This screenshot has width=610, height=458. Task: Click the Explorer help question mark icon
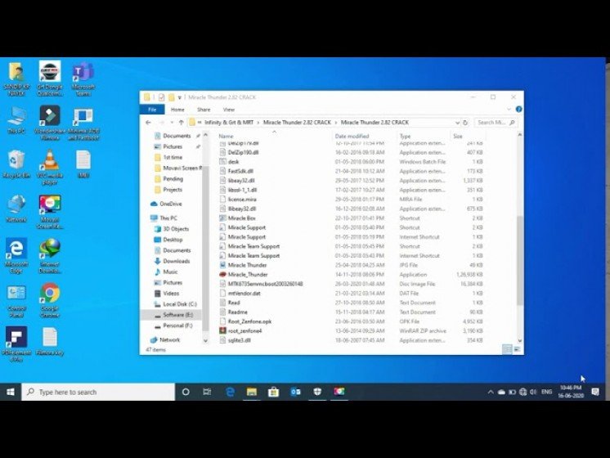(518, 110)
